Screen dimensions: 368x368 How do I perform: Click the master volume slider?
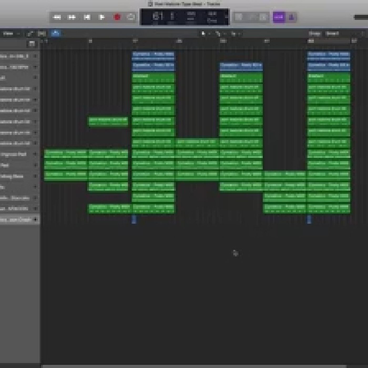361,17
